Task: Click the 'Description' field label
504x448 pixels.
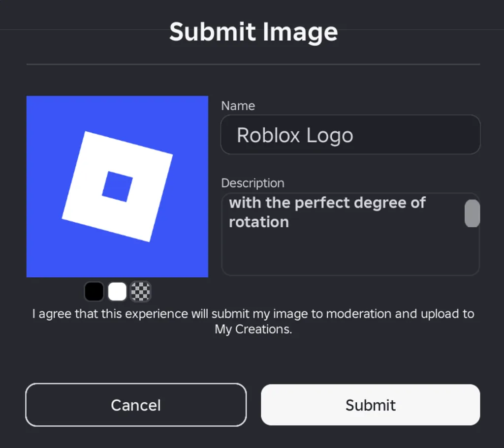Action: (252, 183)
